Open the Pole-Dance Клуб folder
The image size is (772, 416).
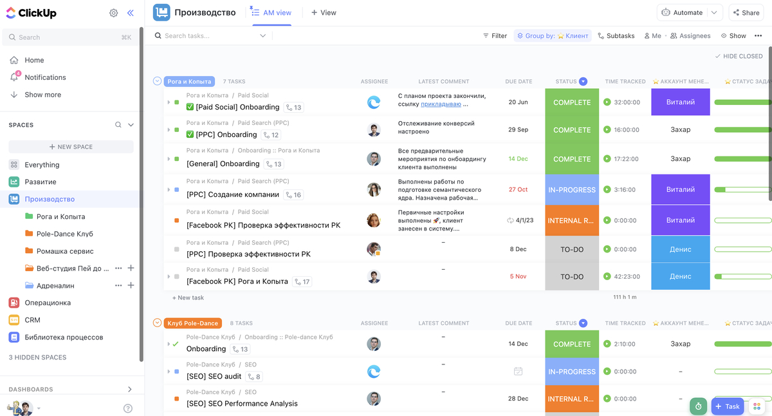pyautogui.click(x=64, y=234)
